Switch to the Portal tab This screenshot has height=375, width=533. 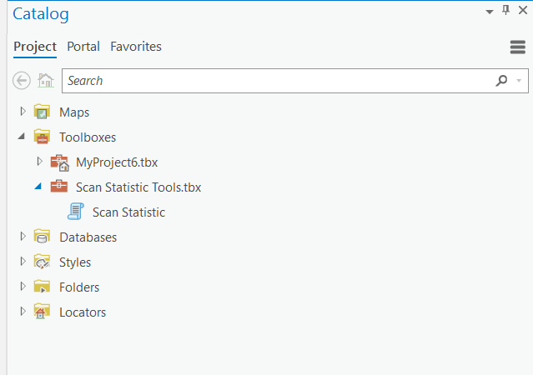pos(83,47)
